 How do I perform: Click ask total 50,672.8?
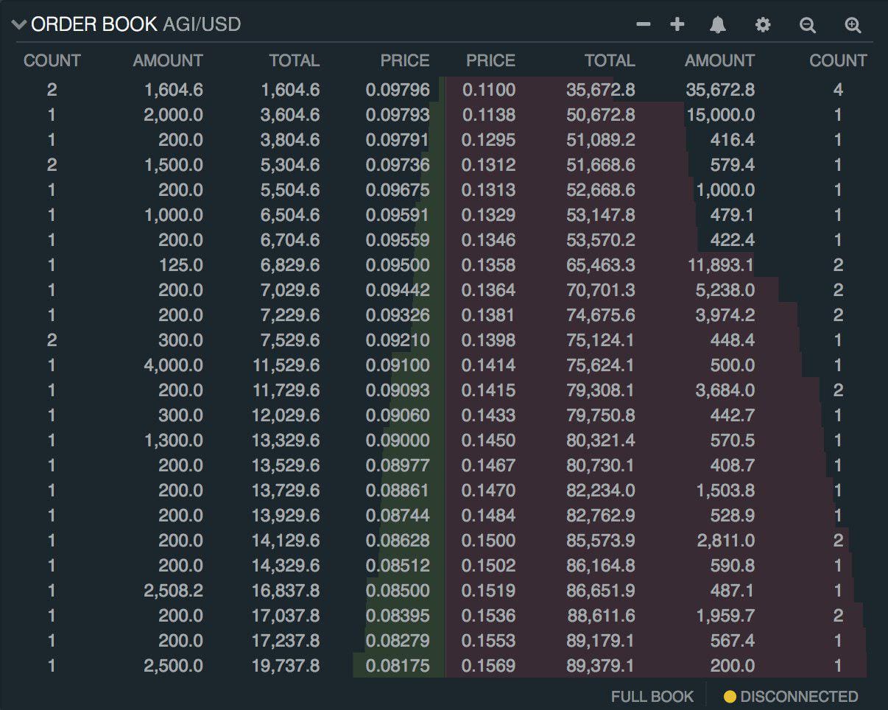pyautogui.click(x=601, y=115)
